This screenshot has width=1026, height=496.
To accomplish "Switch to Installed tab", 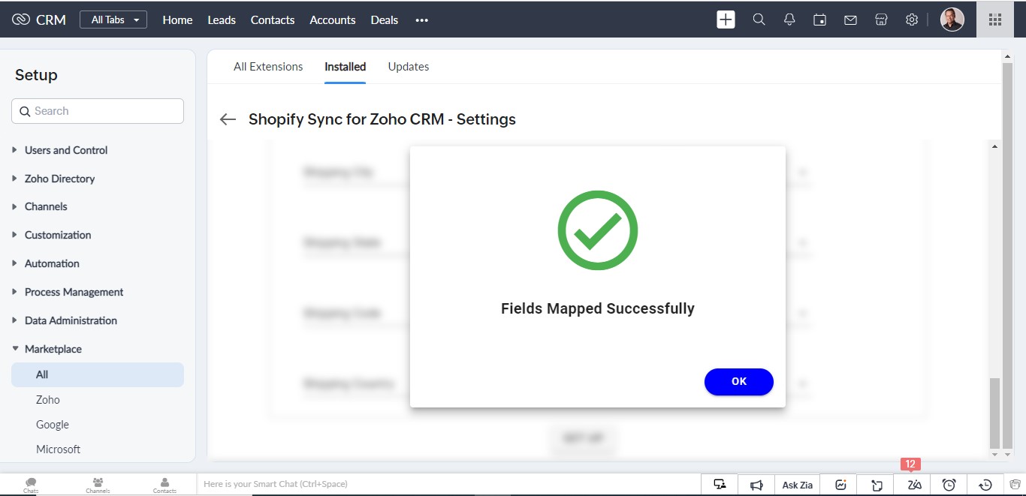I will 346,67.
